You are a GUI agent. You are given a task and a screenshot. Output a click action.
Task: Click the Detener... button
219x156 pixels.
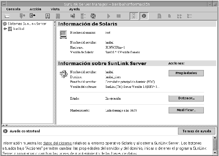(186, 98)
